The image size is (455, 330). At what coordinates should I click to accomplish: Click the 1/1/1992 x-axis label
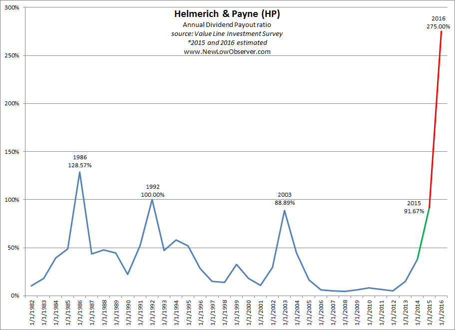[152, 313]
